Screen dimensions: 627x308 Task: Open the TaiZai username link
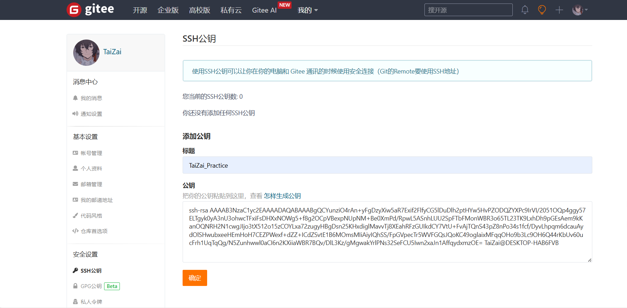click(112, 52)
